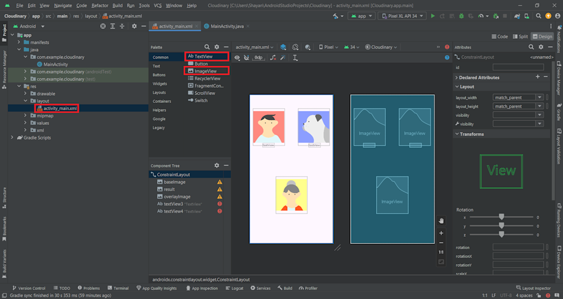
Task: Open the Logcat tool window
Action: pyautogui.click(x=234, y=288)
